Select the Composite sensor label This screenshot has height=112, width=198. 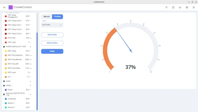coord(12,99)
